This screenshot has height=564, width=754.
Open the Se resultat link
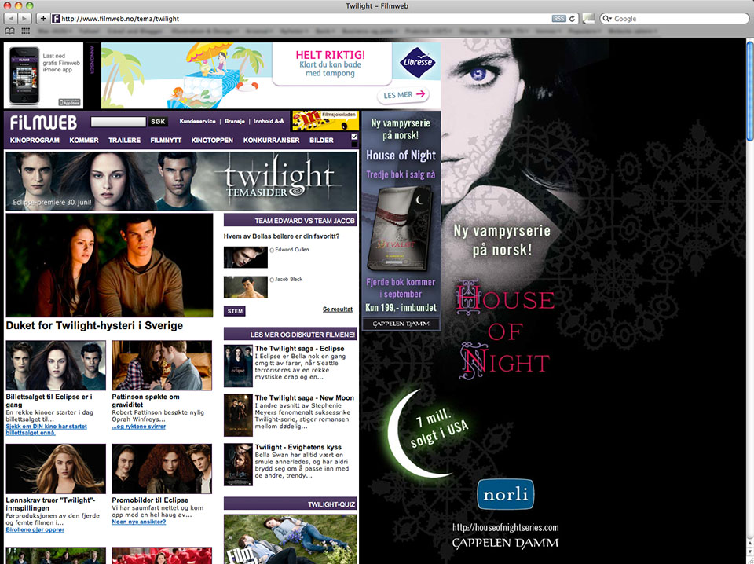coord(338,309)
